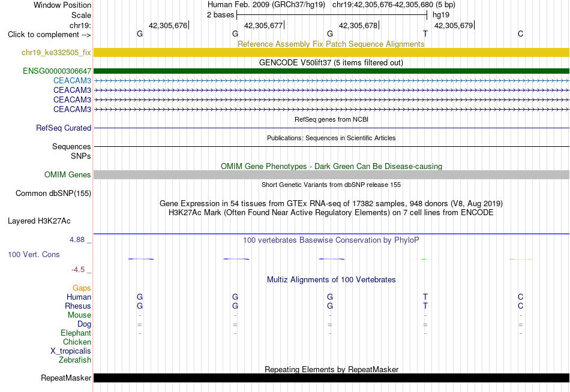Screen dimensions: 570x392
Task: Open the Common dbSNP(155) track label
Action: [x=53, y=193]
